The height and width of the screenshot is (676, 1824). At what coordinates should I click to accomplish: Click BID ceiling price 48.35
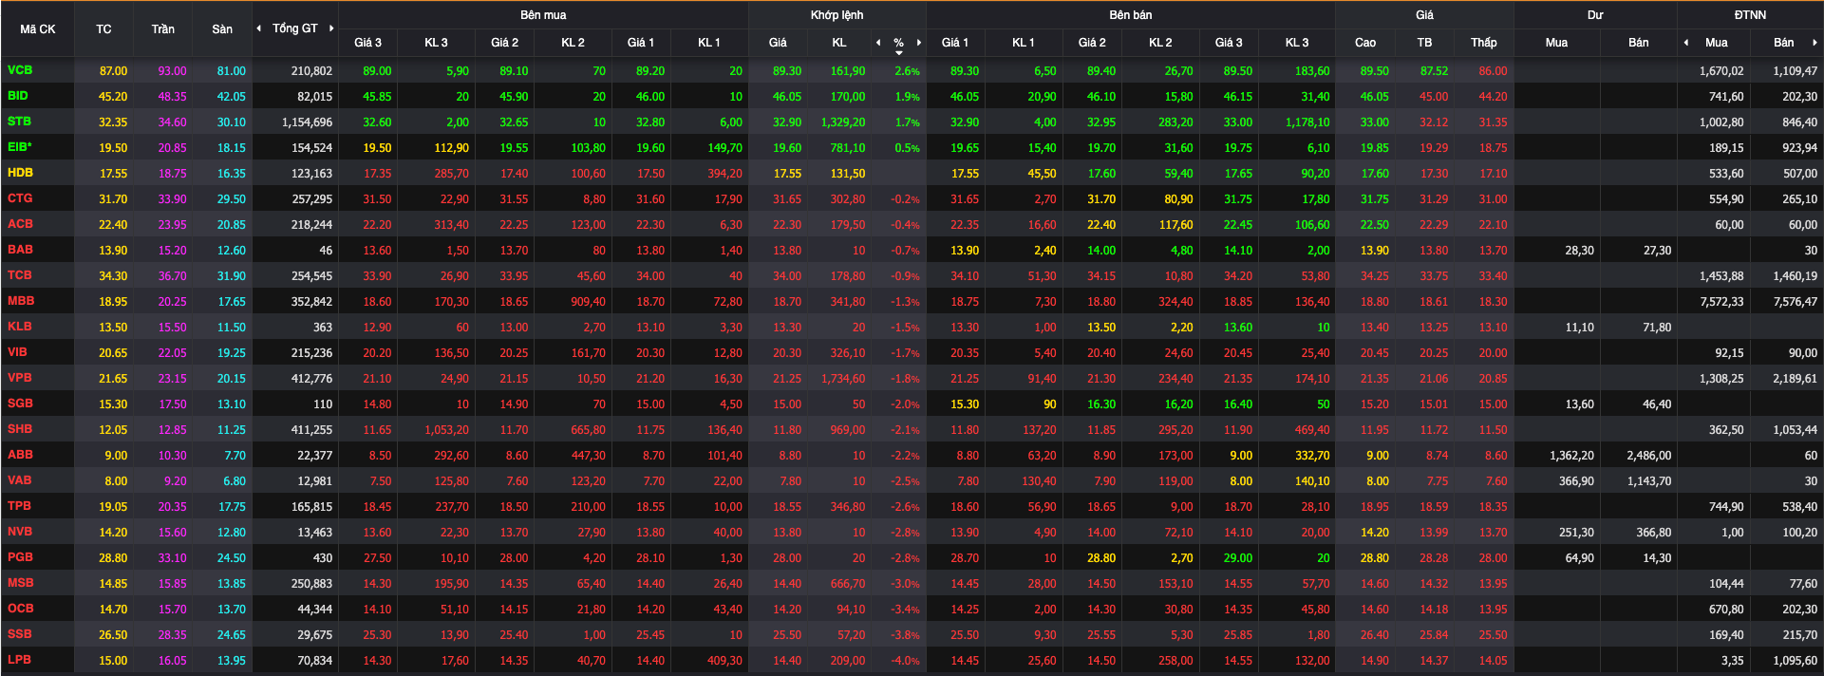[172, 97]
